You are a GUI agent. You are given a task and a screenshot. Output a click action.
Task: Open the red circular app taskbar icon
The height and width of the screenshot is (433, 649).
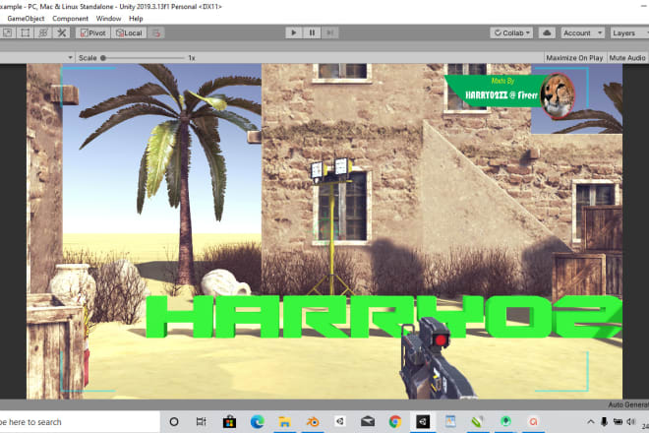533,422
